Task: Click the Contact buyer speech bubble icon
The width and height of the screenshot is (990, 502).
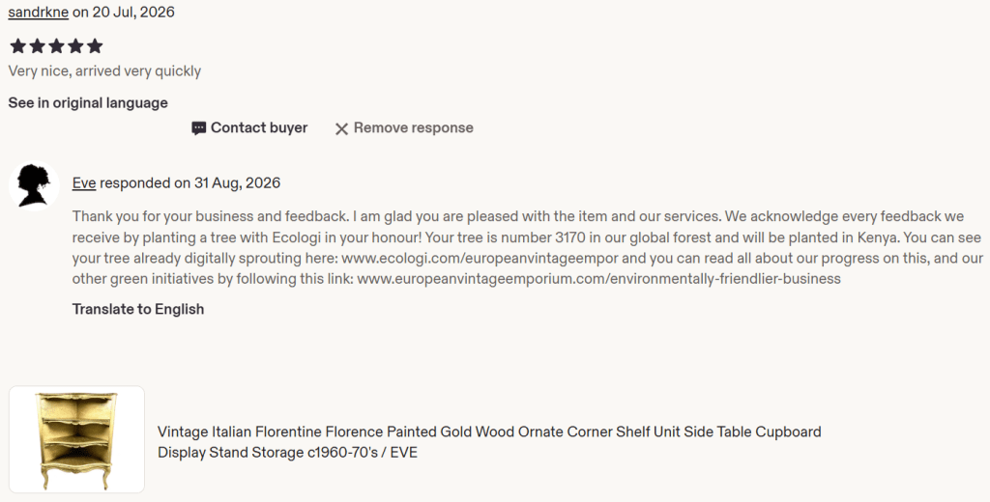Action: [x=199, y=128]
